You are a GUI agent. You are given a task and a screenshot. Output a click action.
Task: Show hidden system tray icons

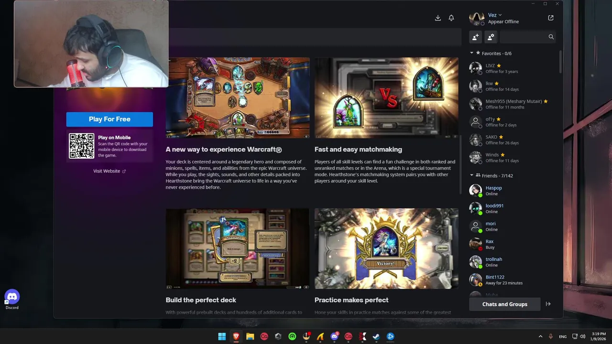pos(540,336)
